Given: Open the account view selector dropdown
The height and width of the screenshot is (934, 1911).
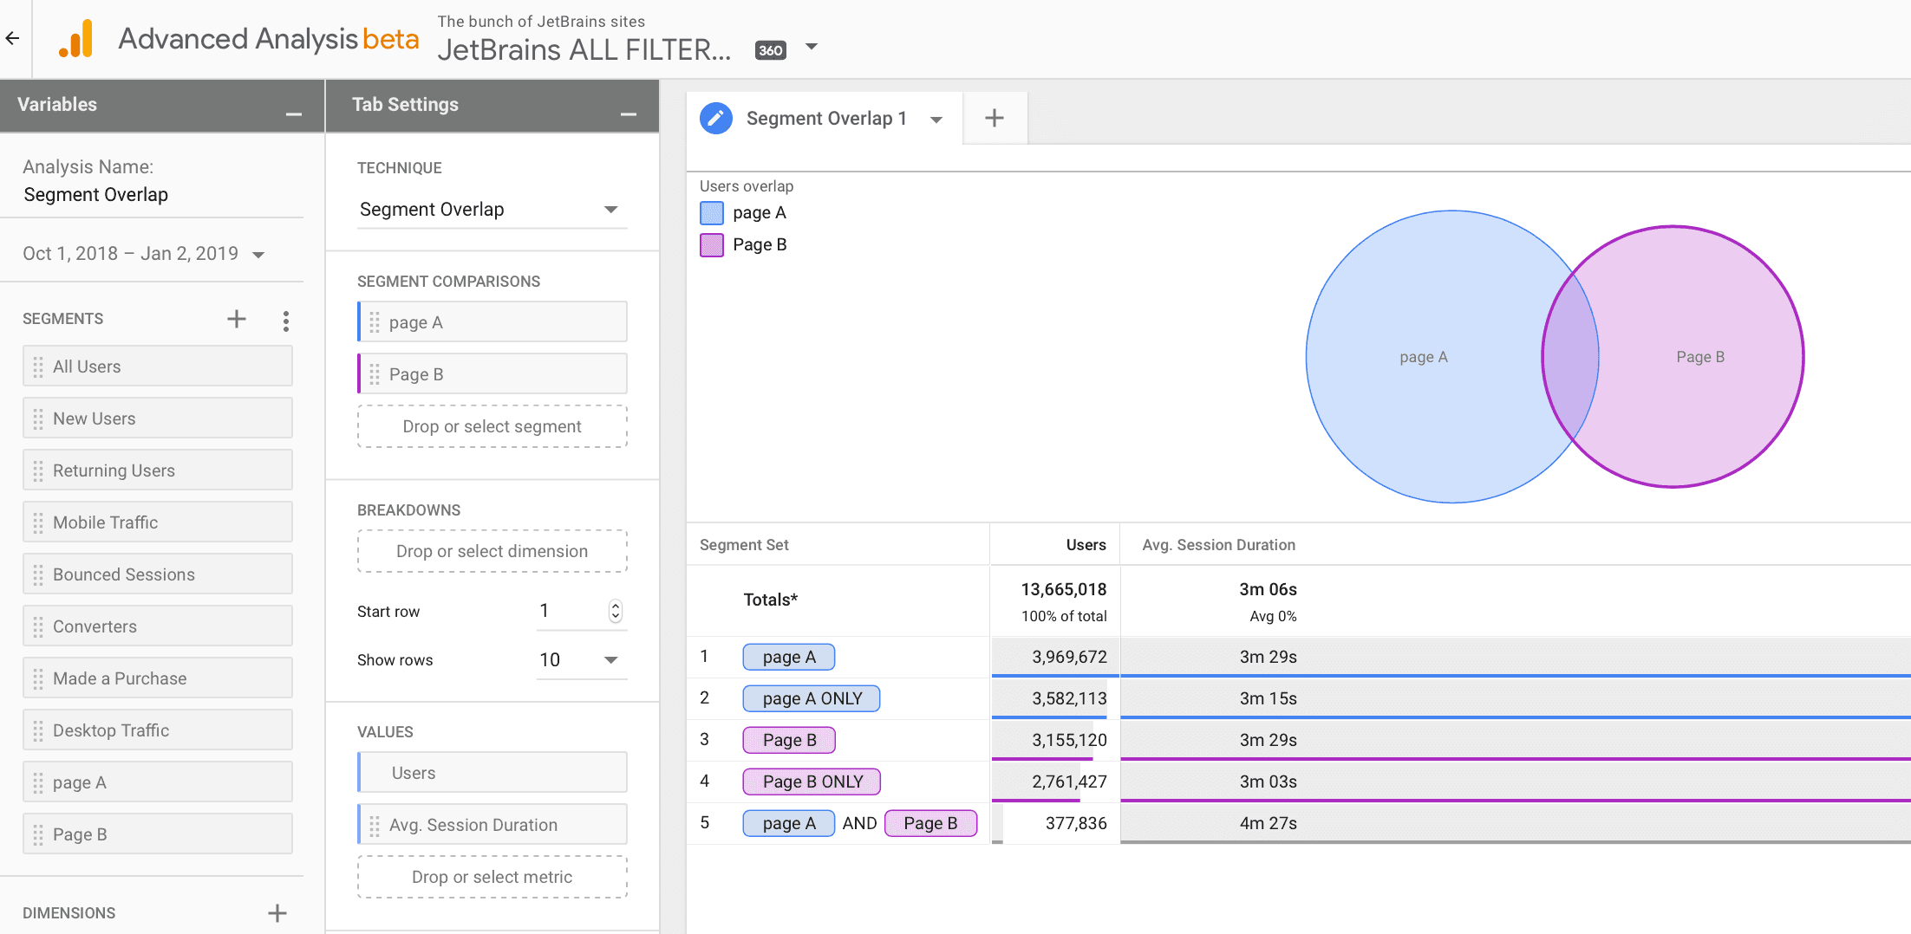Looking at the screenshot, I should click(812, 47).
